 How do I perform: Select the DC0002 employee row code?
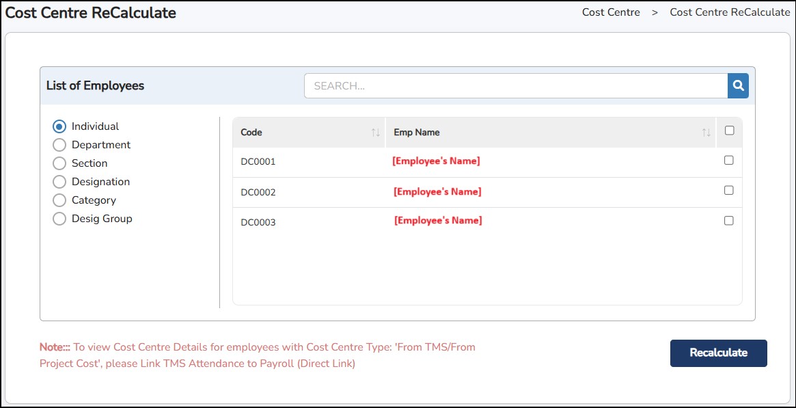pyautogui.click(x=258, y=193)
